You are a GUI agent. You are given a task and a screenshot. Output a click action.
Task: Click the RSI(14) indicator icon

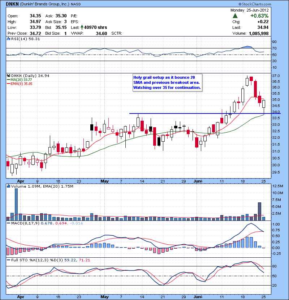[8, 39]
